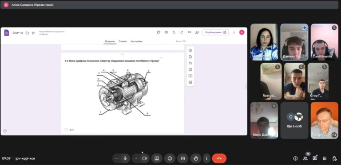
Task: Click picture-in-picture icon on Sergey's tile
Action: (x=334, y=135)
